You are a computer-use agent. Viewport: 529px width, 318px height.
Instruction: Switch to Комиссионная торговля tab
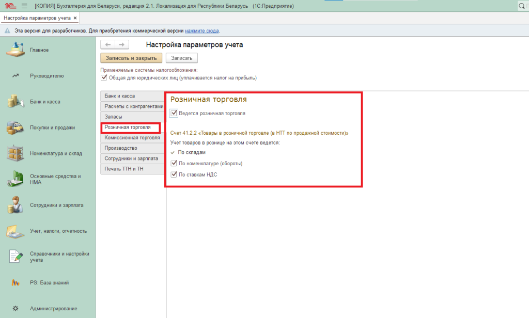coord(132,138)
